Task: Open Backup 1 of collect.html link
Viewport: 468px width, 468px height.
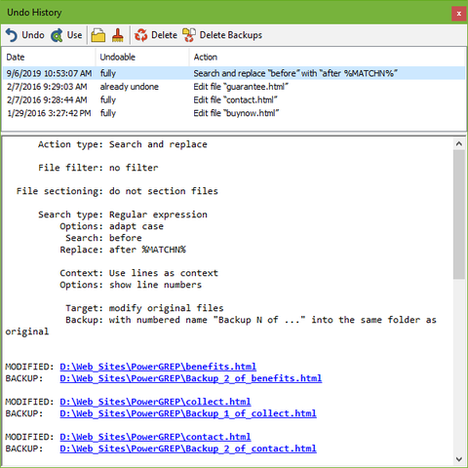Action: 188,413
